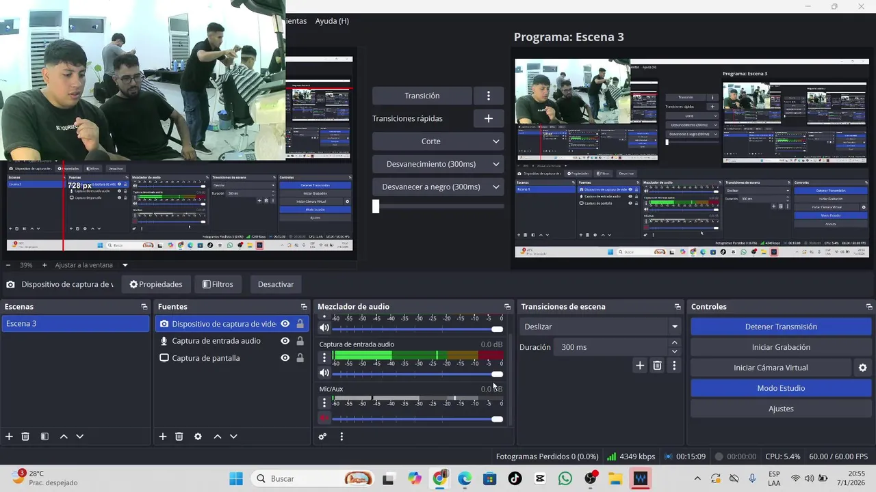This screenshot has height=492, width=876.
Task: Decrease transition duration with down arrow
Action: click(675, 351)
